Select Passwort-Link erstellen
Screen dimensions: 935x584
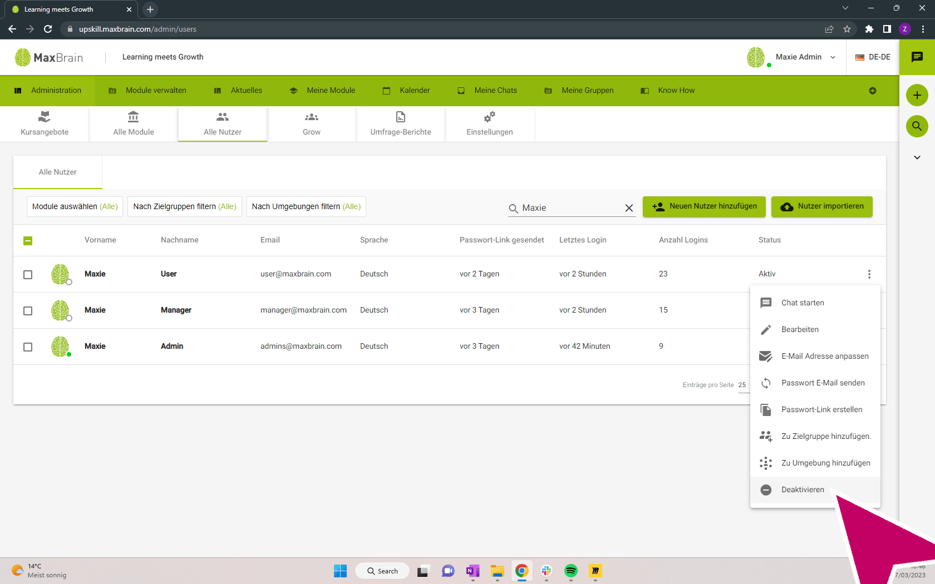[815, 409]
